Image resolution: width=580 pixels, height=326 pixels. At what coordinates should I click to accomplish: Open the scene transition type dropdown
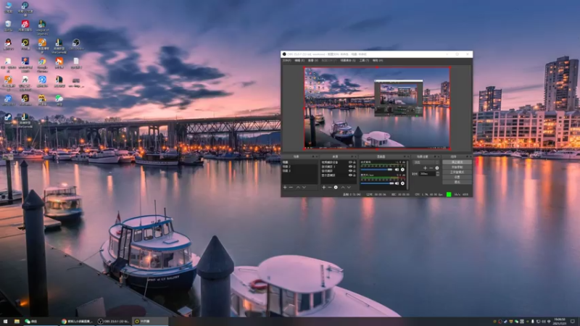click(x=426, y=162)
